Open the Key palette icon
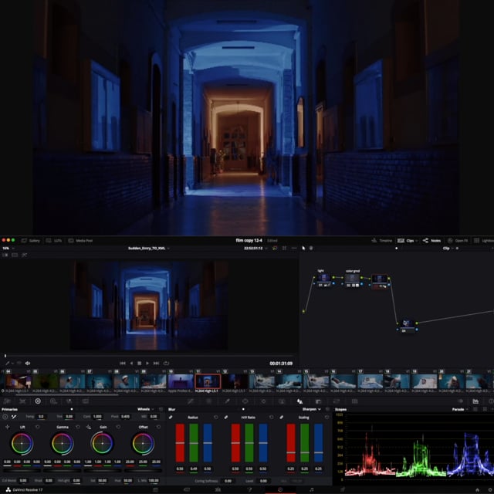The width and height of the screenshot is (494, 494). coord(318,401)
